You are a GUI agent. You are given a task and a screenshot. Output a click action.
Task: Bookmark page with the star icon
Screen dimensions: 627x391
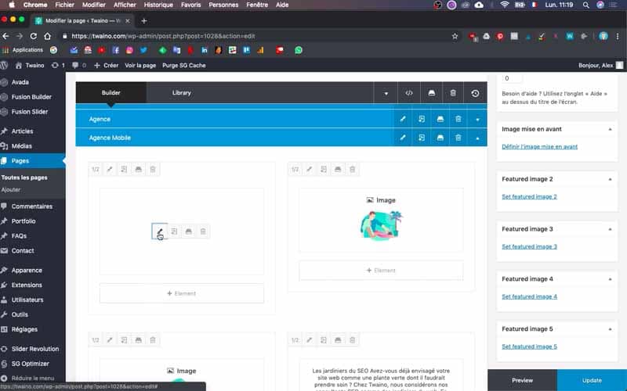click(455, 36)
